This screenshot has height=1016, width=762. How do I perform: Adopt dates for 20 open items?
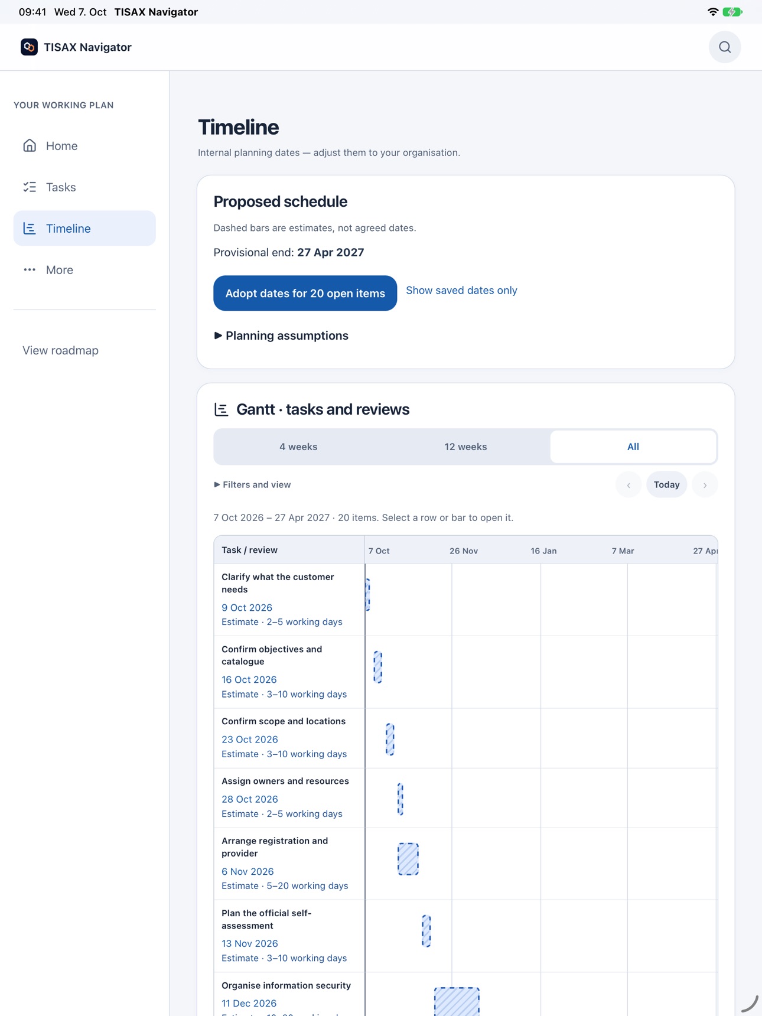pos(305,294)
